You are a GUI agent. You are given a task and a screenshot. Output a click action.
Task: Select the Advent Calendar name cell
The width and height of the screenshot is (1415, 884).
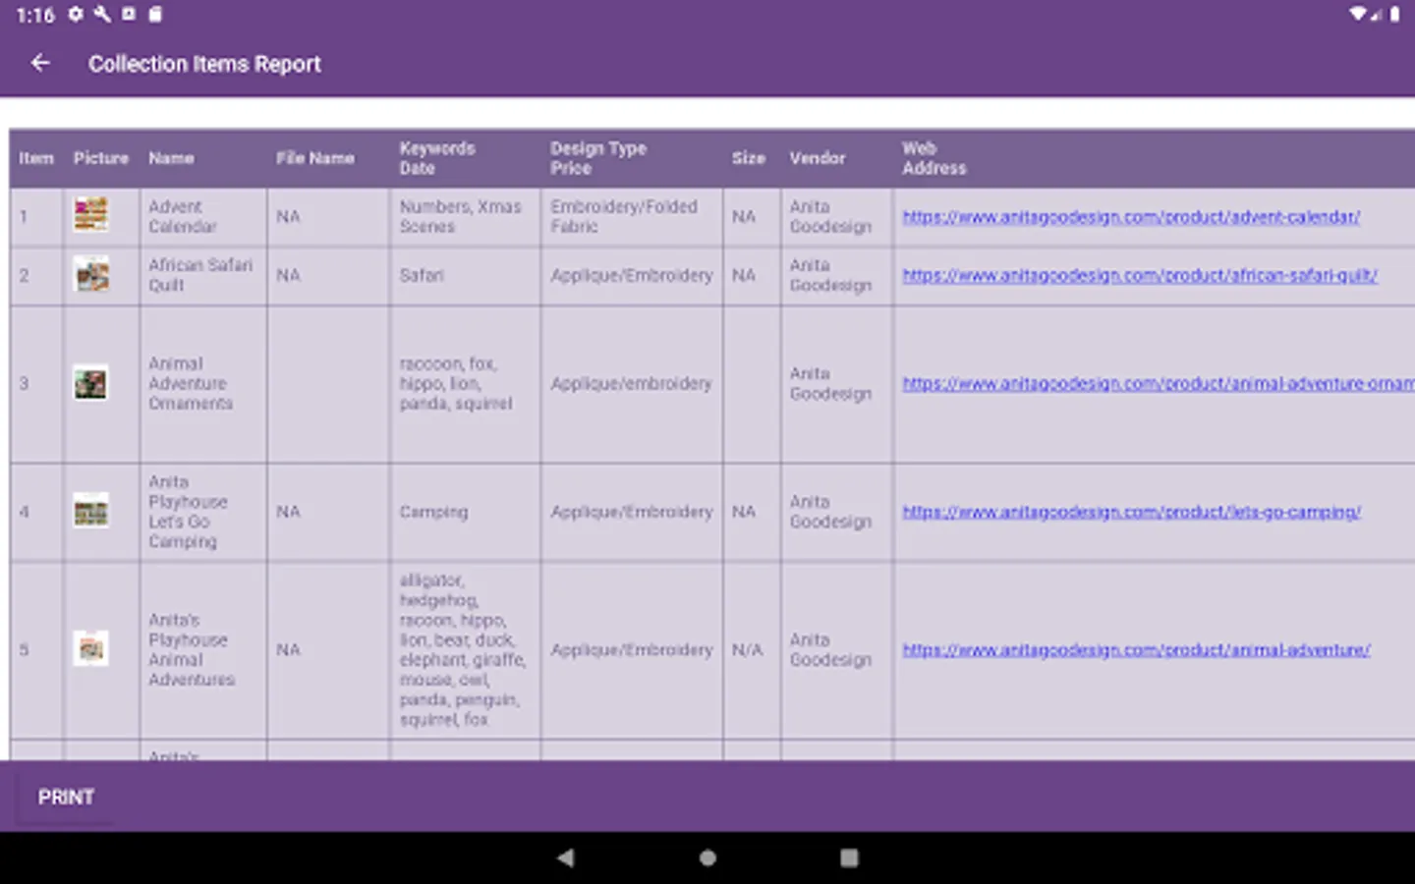point(203,217)
